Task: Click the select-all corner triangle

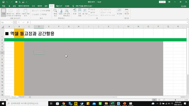Action: tap(2, 27)
